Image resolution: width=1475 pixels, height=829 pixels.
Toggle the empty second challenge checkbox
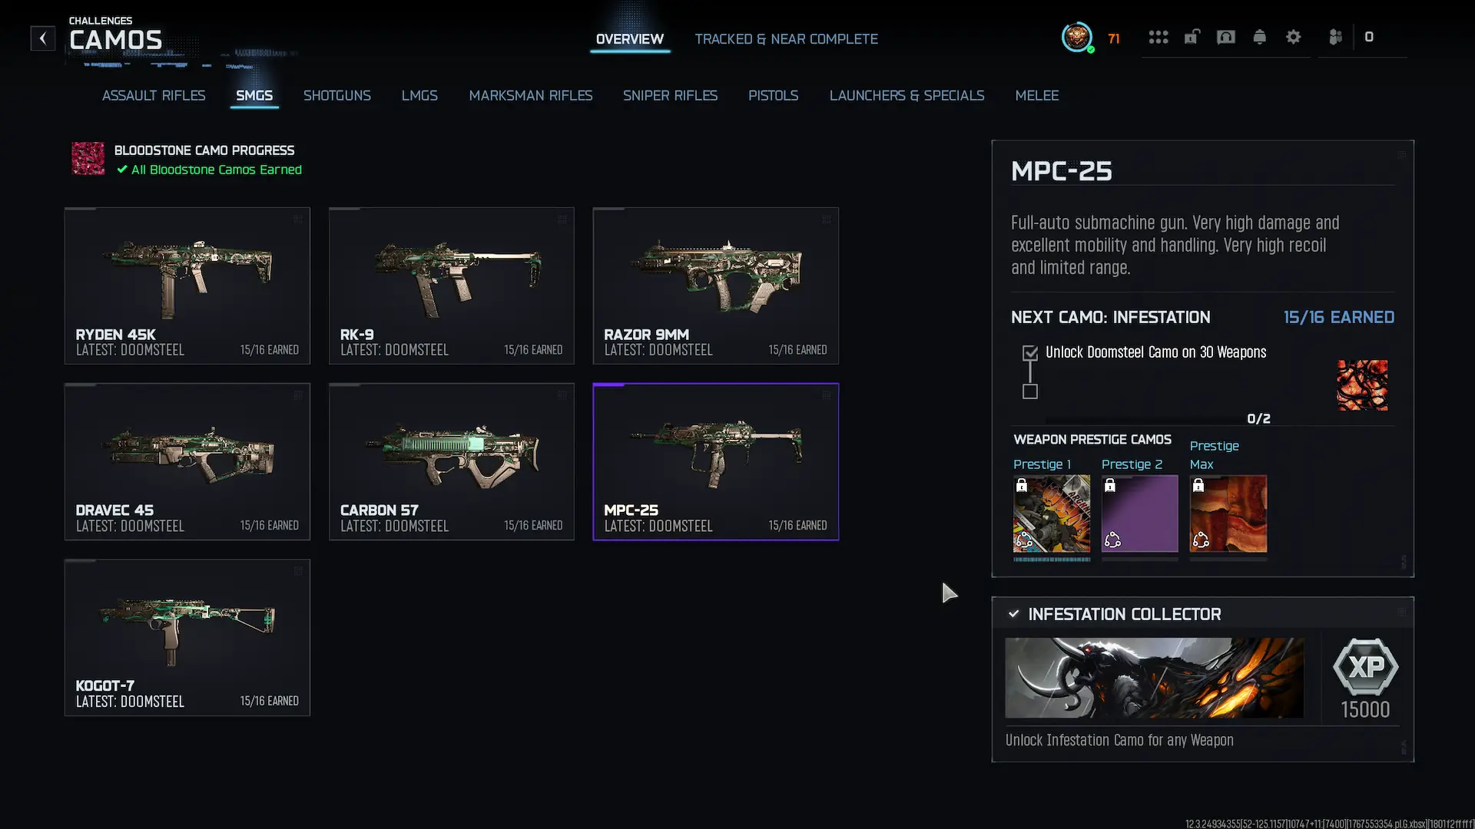(1030, 391)
